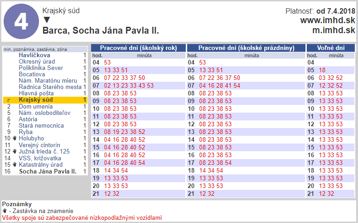The width and height of the screenshot is (358, 223).
Task: Click the Voľné dni column header
Action: pyautogui.click(x=331, y=48)
